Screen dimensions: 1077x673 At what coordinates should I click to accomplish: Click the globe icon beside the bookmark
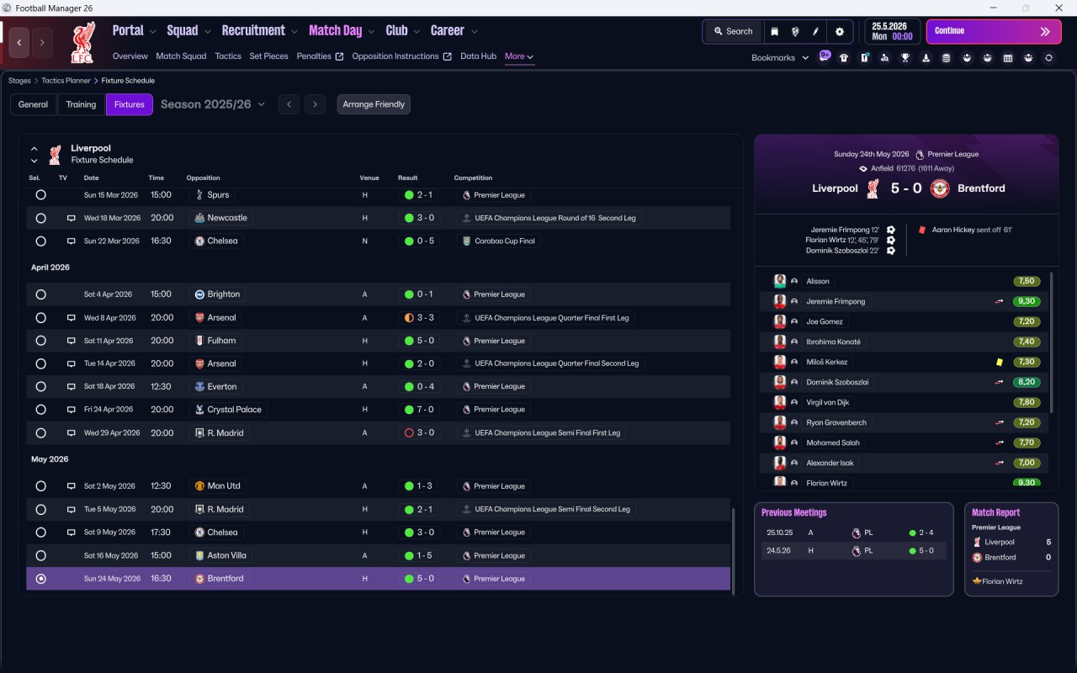[x=795, y=31]
